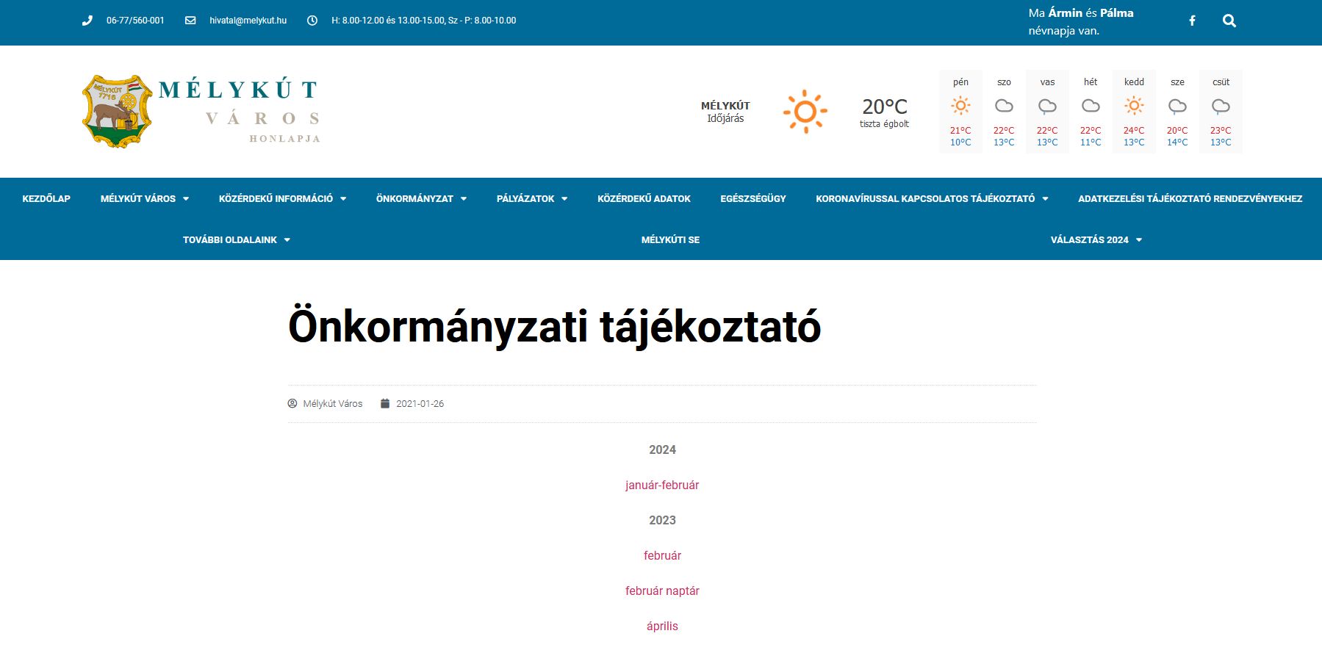
Task: Click the Mélykút coat of arms logo
Action: coord(118,112)
